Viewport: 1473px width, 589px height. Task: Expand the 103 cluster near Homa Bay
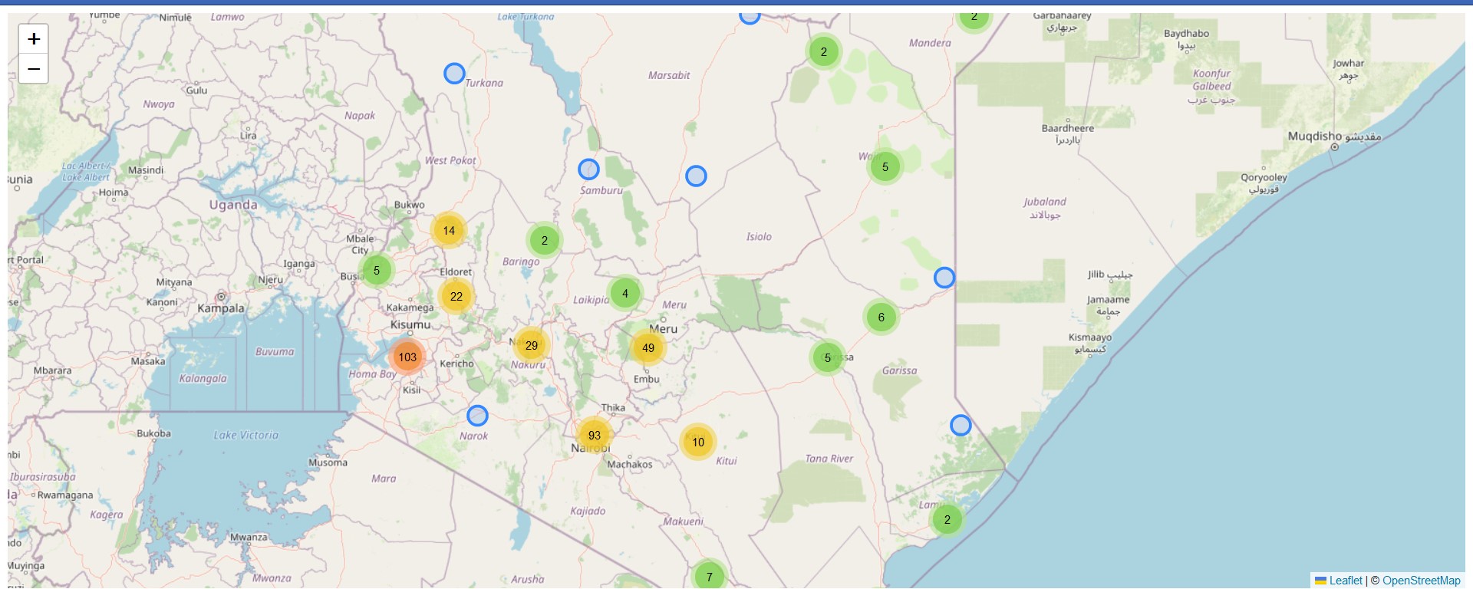[x=407, y=357]
